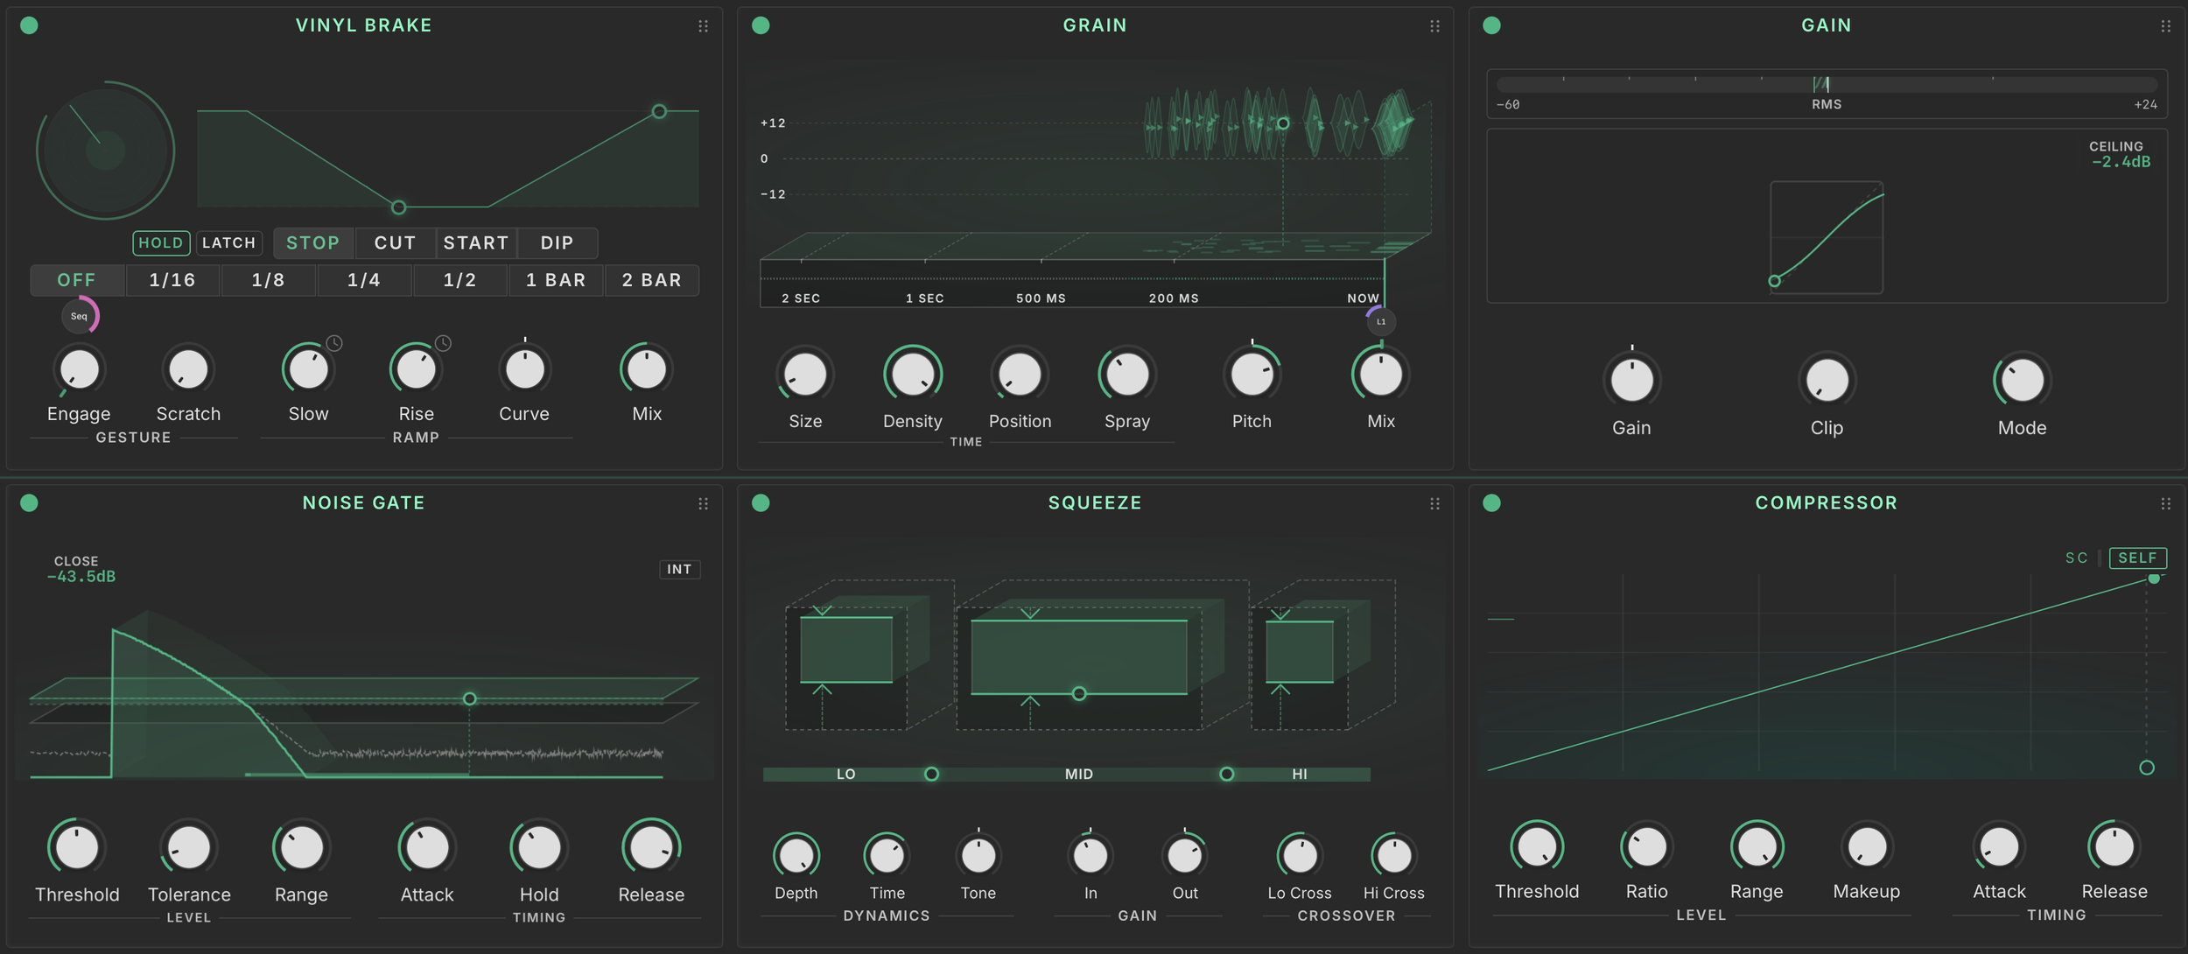The height and width of the screenshot is (954, 2188).
Task: Open Grain module drag-handle dots
Action: (x=1434, y=26)
